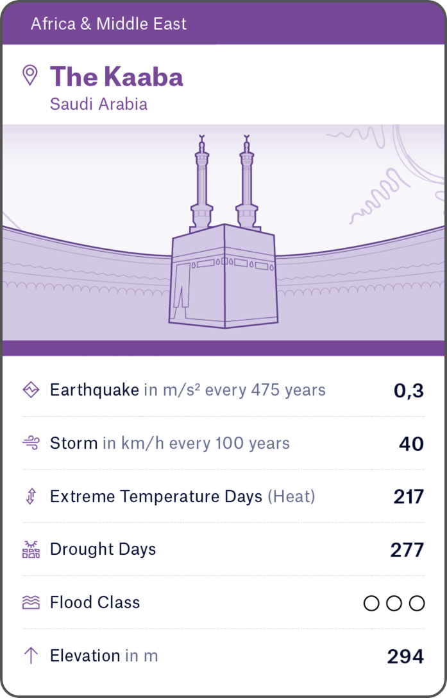Click the Flood Class label
Screen dimensions: 447x698
[x=95, y=602]
